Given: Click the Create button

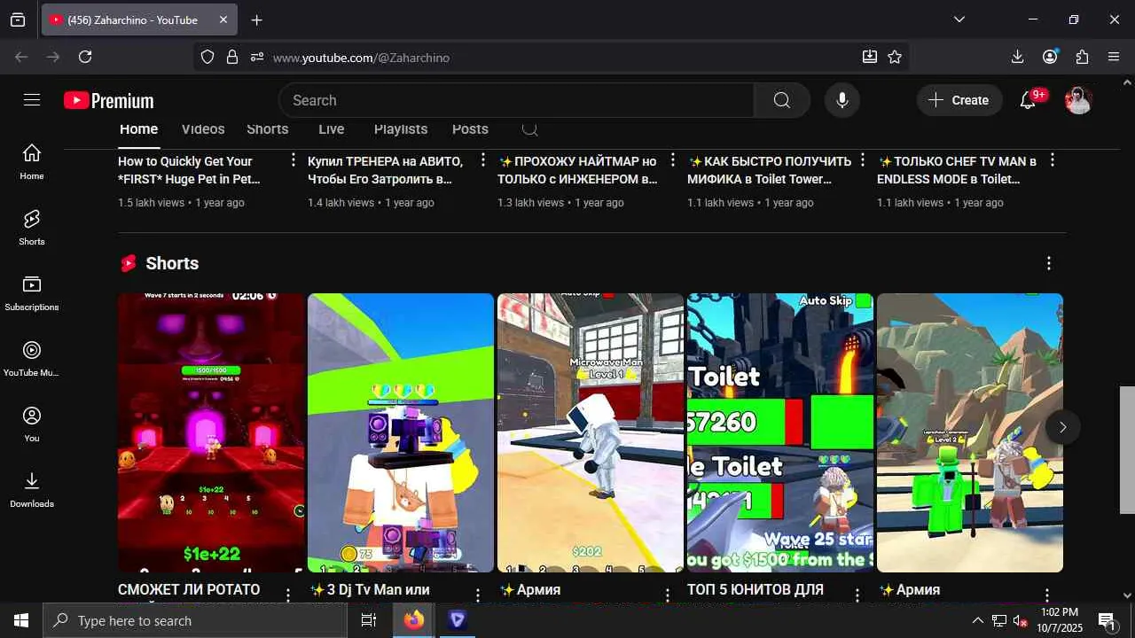Looking at the screenshot, I should 959,100.
